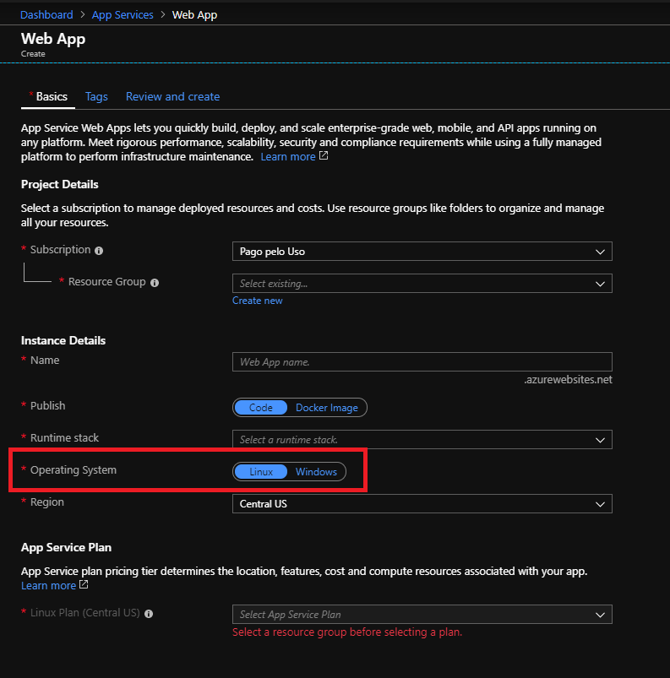This screenshot has height=678, width=670.
Task: Switch to the Tags tab
Action: click(x=96, y=96)
